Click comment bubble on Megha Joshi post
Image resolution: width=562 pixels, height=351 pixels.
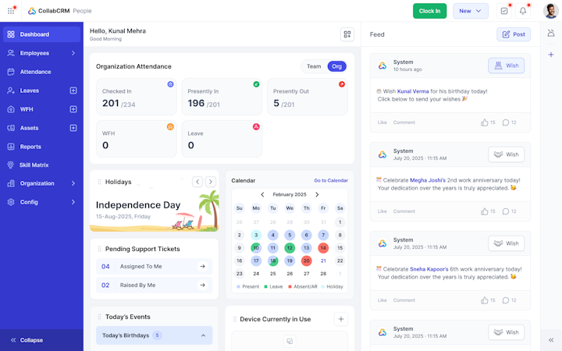click(506, 211)
